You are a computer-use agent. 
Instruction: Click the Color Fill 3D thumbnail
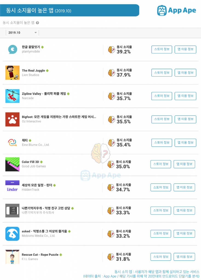pyautogui.click(x=12, y=164)
